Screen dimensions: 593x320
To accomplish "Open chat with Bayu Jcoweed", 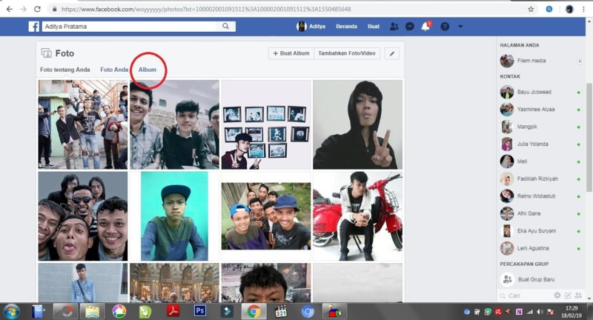I will [x=534, y=92].
